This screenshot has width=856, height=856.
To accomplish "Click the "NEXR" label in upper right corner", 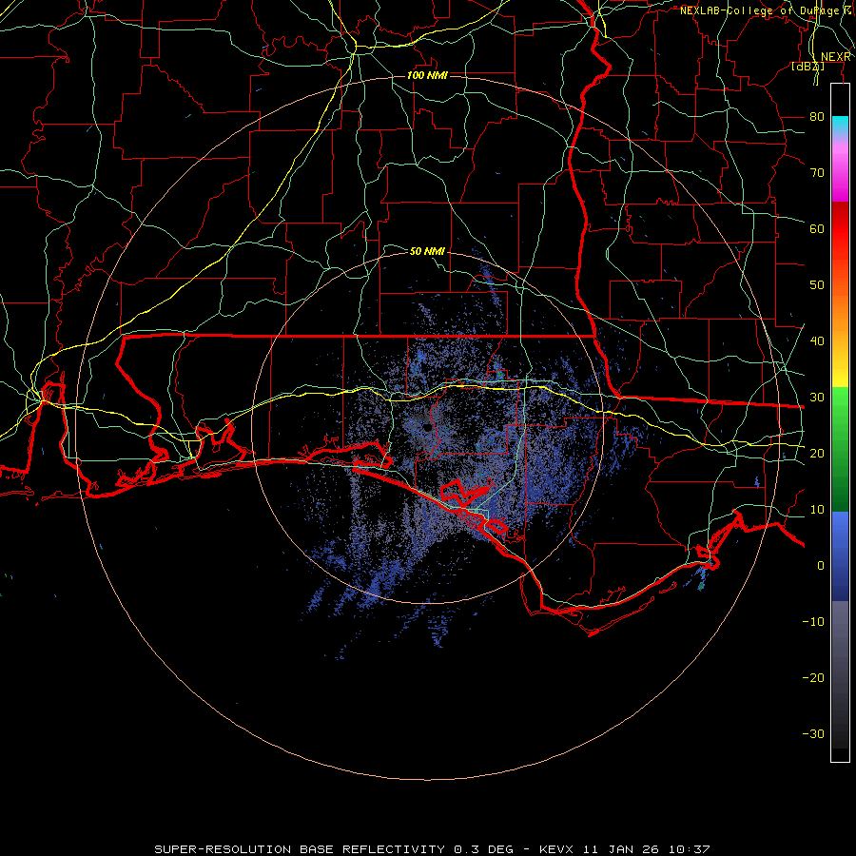I will tap(836, 57).
